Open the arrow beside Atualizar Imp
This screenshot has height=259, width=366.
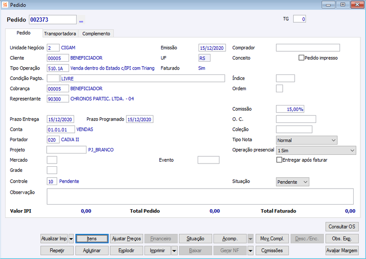tap(71, 239)
